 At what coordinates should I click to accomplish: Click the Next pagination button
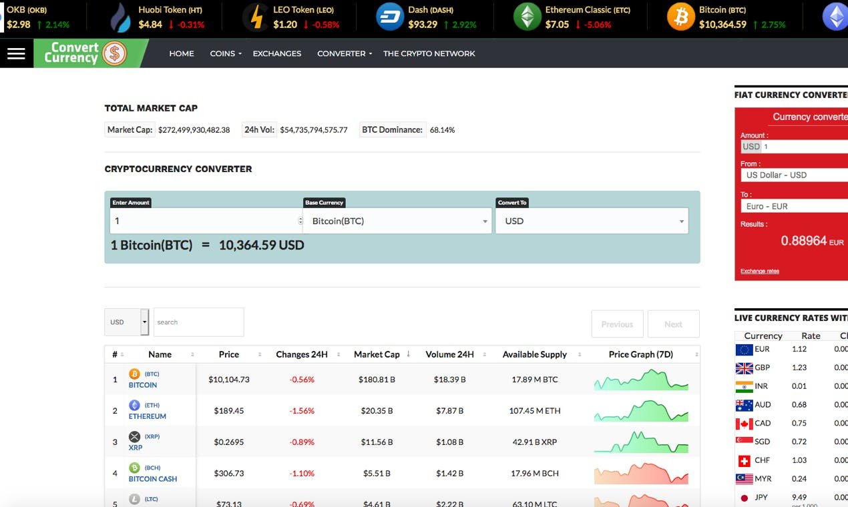click(x=673, y=324)
